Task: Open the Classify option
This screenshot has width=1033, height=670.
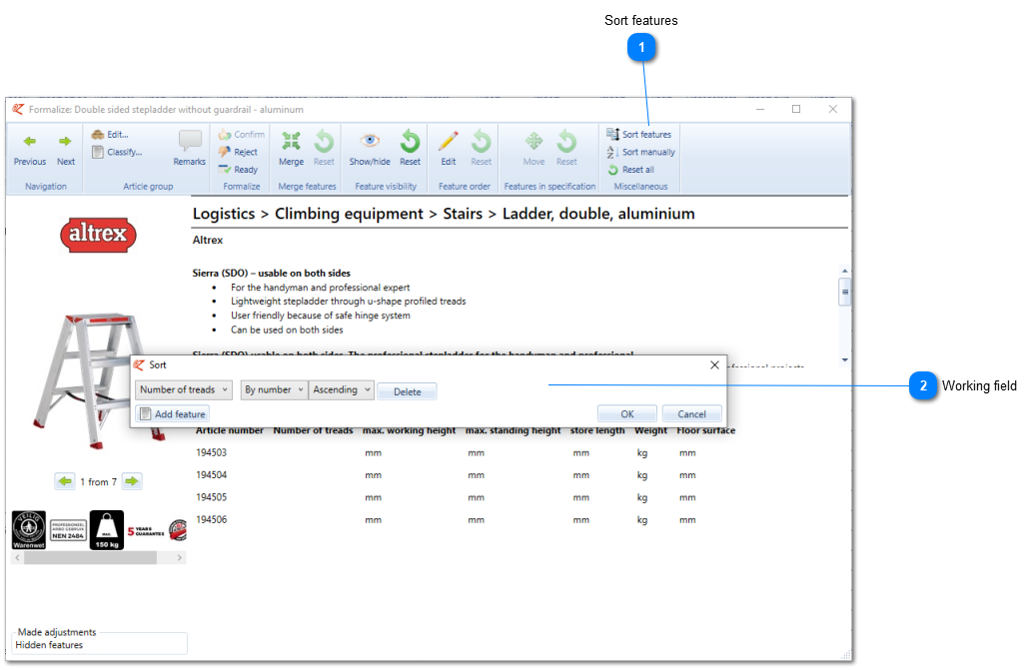Action: pyautogui.click(x=117, y=152)
